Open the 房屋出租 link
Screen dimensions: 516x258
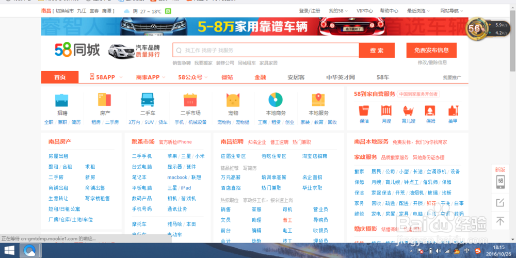58,156
